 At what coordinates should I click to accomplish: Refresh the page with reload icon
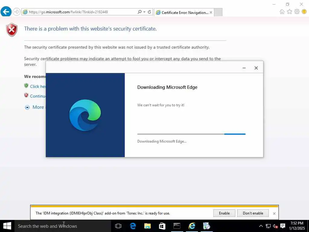pyautogui.click(x=149, y=12)
